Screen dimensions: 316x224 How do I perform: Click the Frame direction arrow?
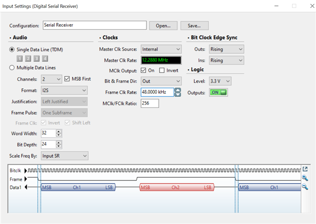tap(26, 179)
